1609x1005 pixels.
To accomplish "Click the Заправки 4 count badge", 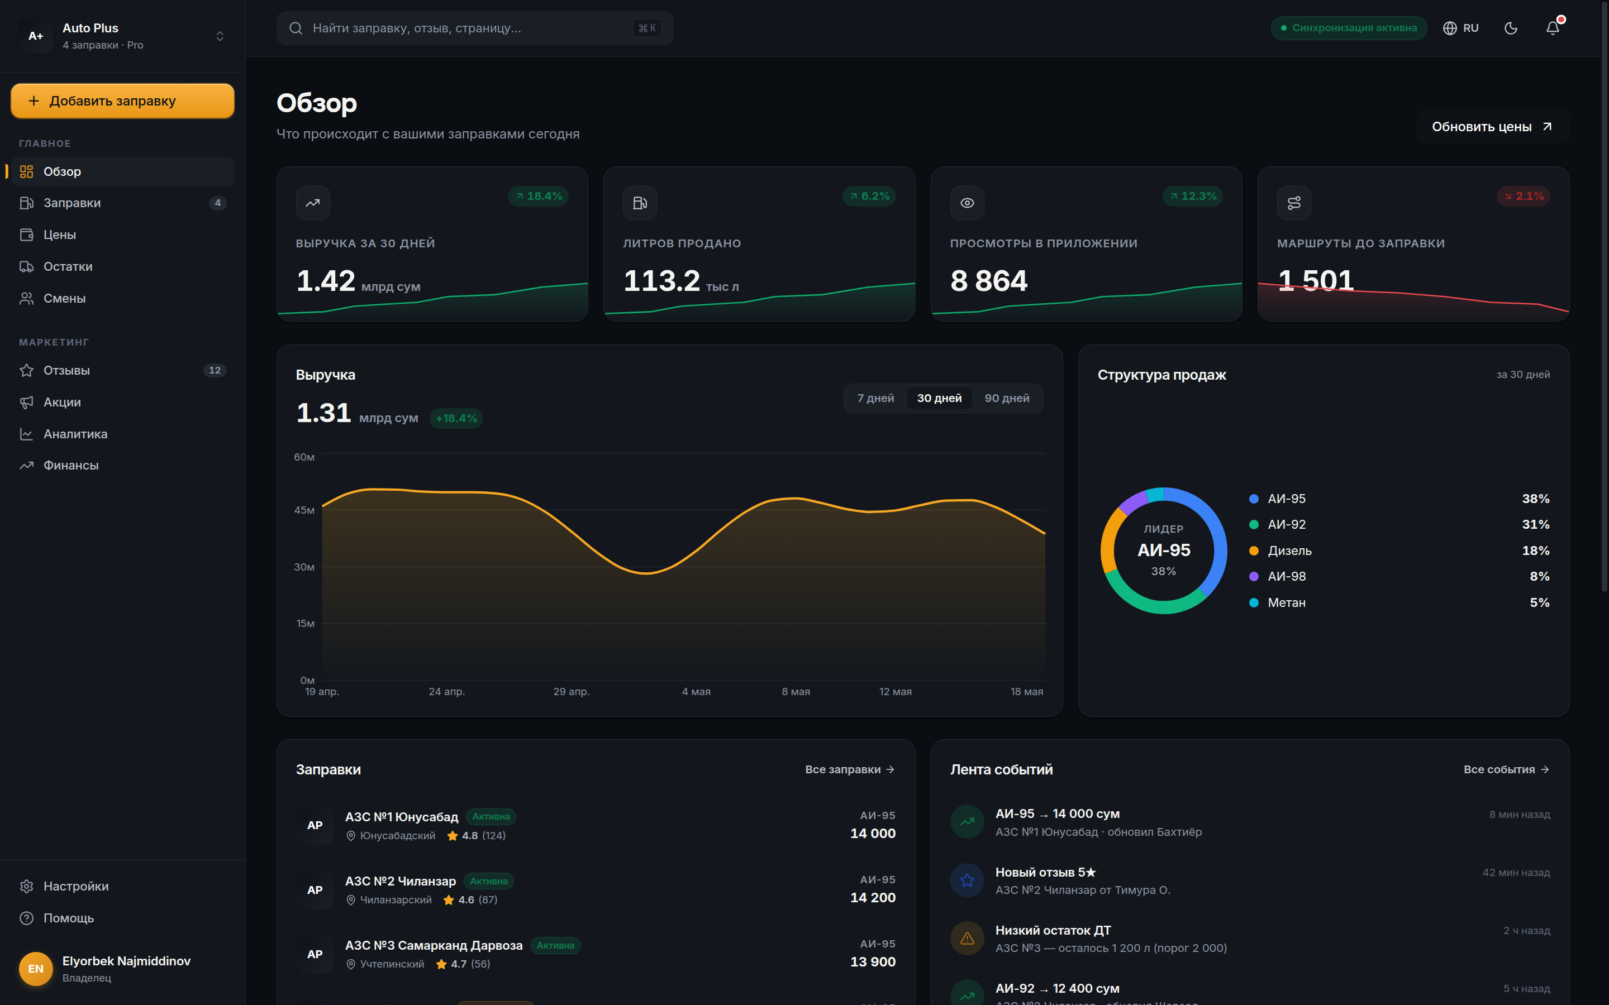I will click(217, 203).
